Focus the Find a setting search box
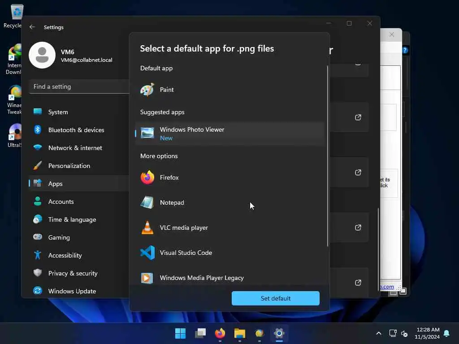 point(79,86)
